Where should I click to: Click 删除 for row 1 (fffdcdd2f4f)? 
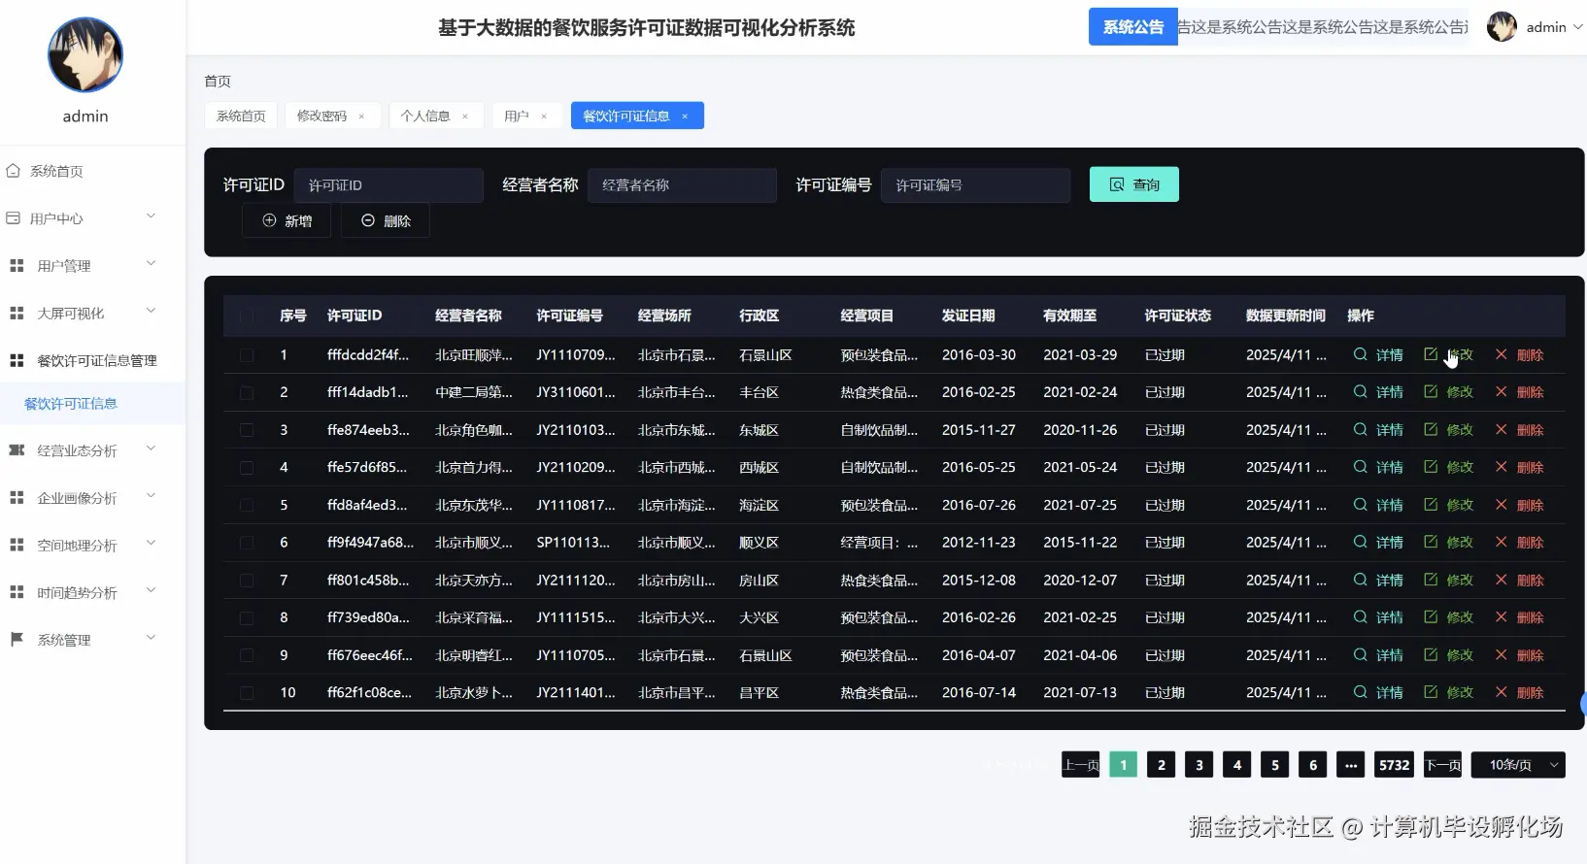1520,355
